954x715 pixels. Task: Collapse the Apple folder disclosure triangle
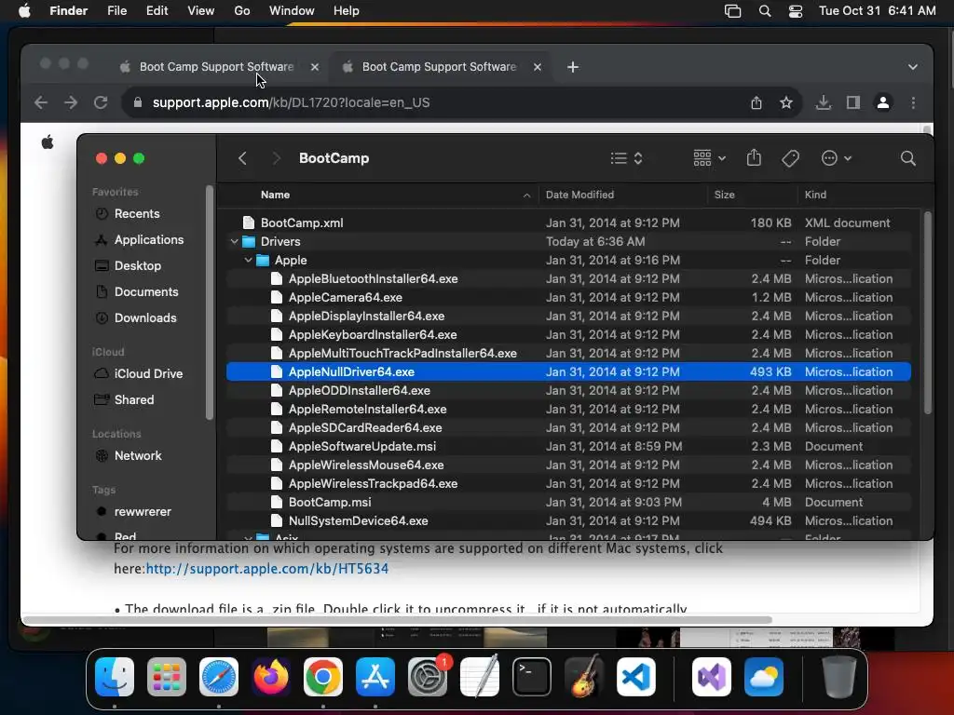248,261
